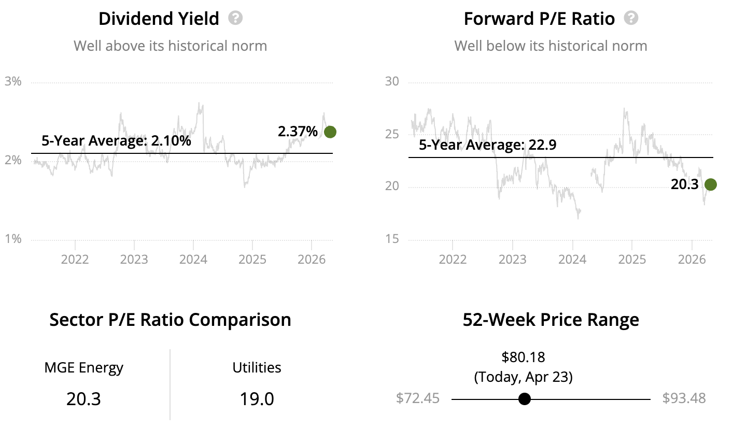Viewport: 733px width, 430px height.
Task: Click the Dividend Yield chart heading
Action: (x=159, y=19)
